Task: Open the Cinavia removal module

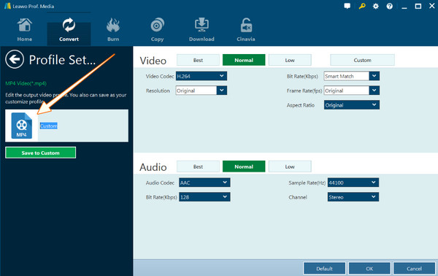Action: tap(246, 30)
